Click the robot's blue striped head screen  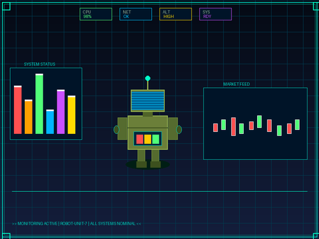point(148,101)
